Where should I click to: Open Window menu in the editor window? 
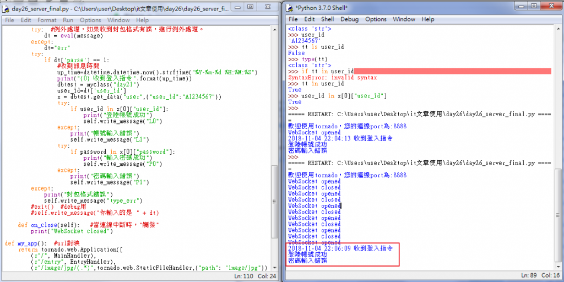pyautogui.click(x=118, y=20)
